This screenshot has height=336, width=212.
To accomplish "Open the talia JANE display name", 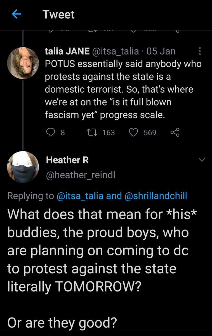I will 67,51.
